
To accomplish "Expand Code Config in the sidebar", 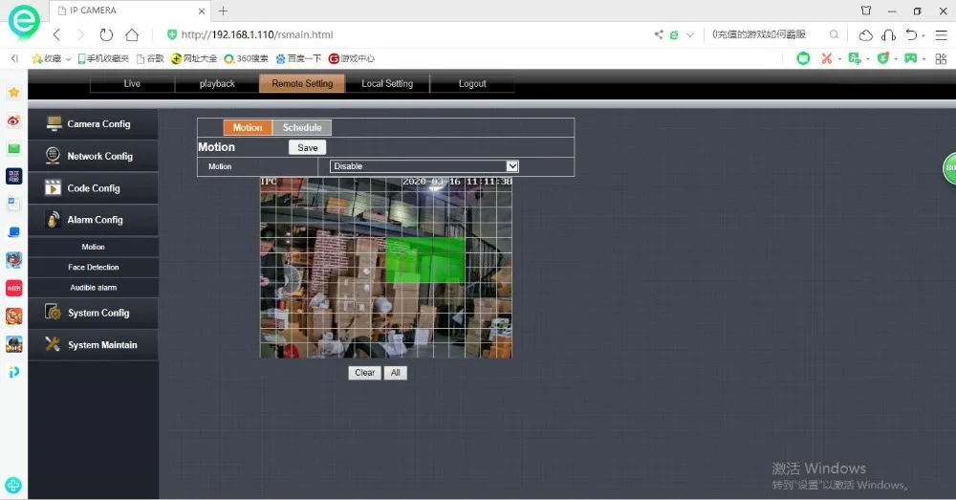I will click(x=93, y=188).
